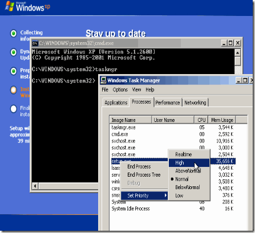Click the taskmgr command line in cmd
Viewport: 255px width, 233px height.
click(x=75, y=70)
